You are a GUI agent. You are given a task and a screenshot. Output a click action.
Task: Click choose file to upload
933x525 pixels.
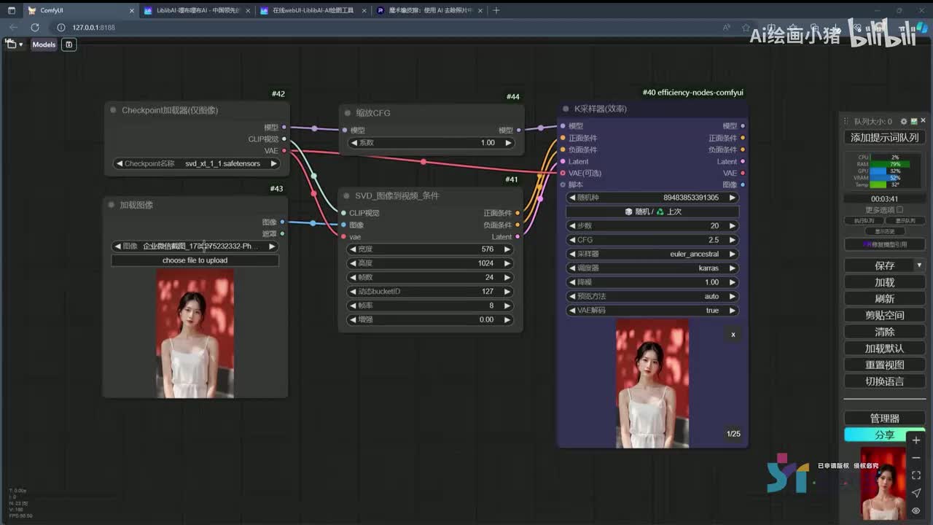(x=195, y=260)
